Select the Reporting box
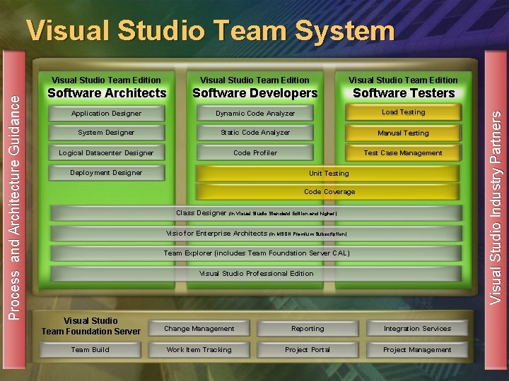This screenshot has height=381, width=509. click(308, 329)
